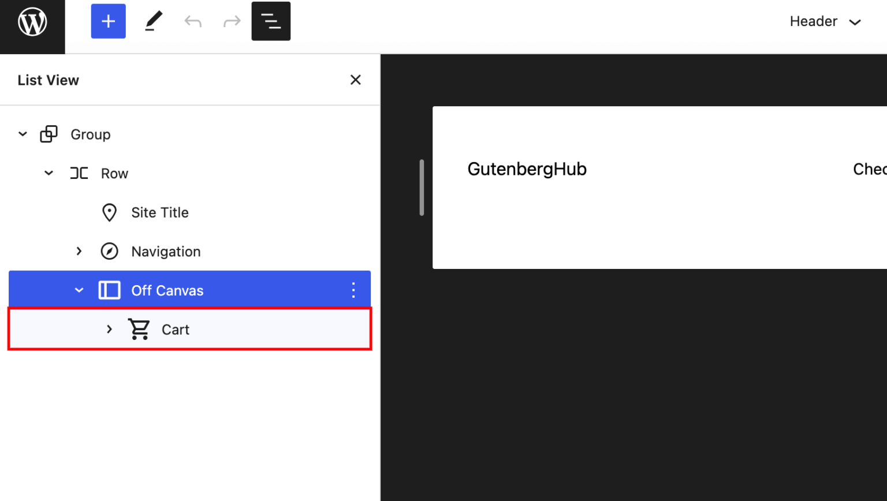Expand the Cart block children
Image resolution: width=887 pixels, height=501 pixels.
(109, 329)
